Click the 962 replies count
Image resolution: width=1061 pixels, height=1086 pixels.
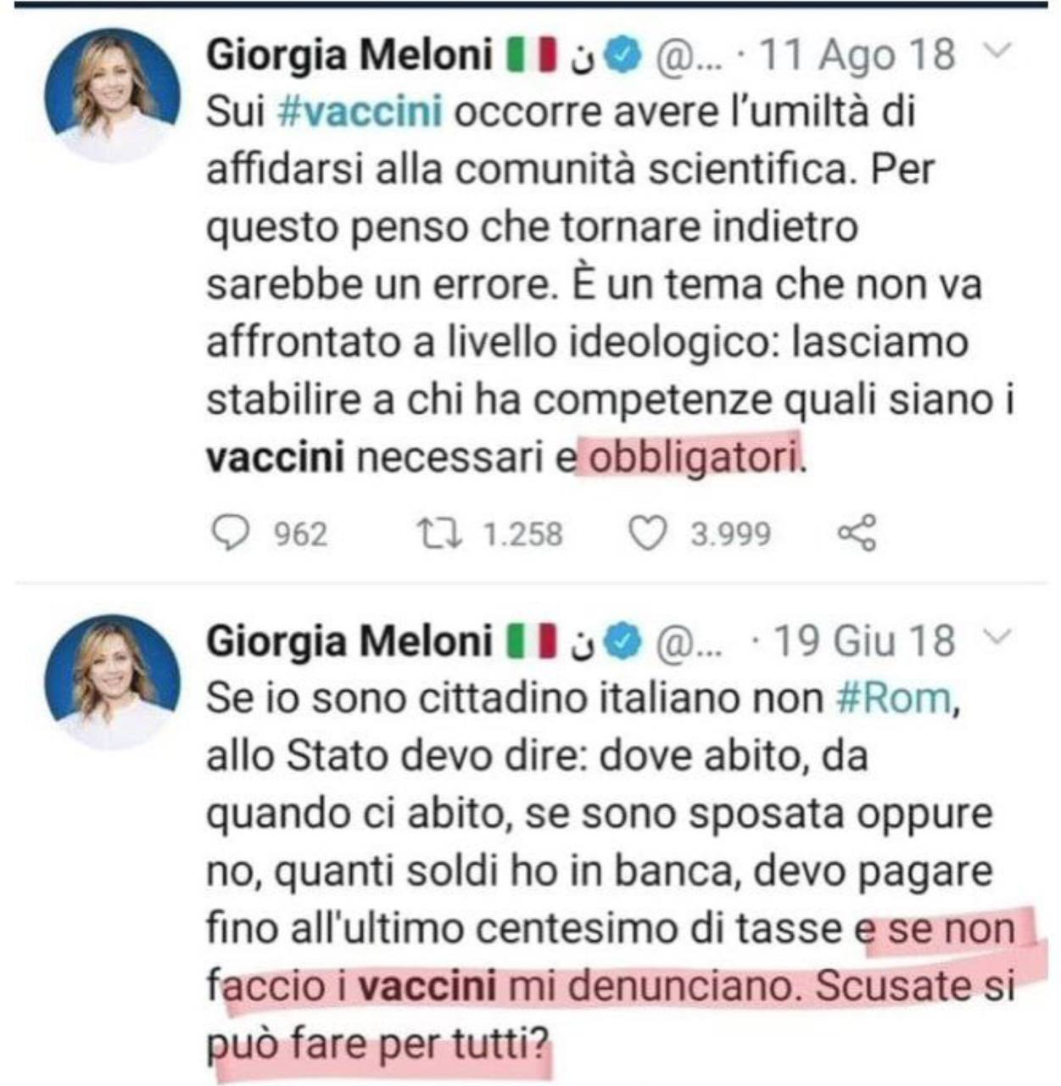[x=300, y=535]
